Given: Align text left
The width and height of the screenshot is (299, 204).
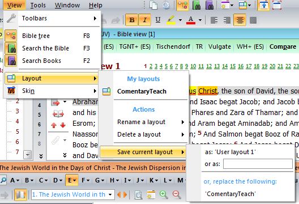Looking at the screenshot, I should (x=213, y=20).
